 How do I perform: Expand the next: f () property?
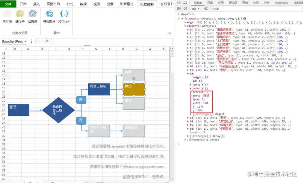191,85
